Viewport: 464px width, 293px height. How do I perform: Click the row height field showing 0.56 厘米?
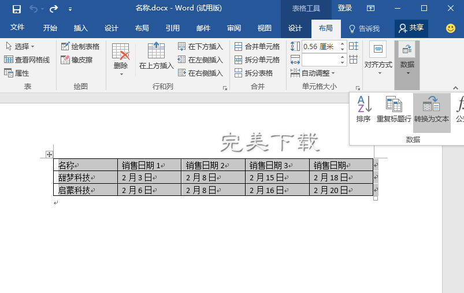pyautogui.click(x=320, y=46)
